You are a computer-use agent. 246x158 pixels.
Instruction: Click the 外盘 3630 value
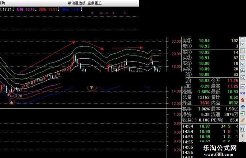[205, 103]
